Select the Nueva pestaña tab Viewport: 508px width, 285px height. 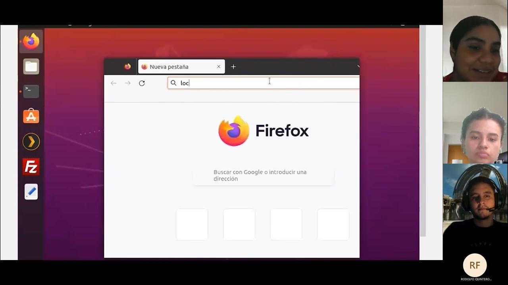pyautogui.click(x=181, y=67)
